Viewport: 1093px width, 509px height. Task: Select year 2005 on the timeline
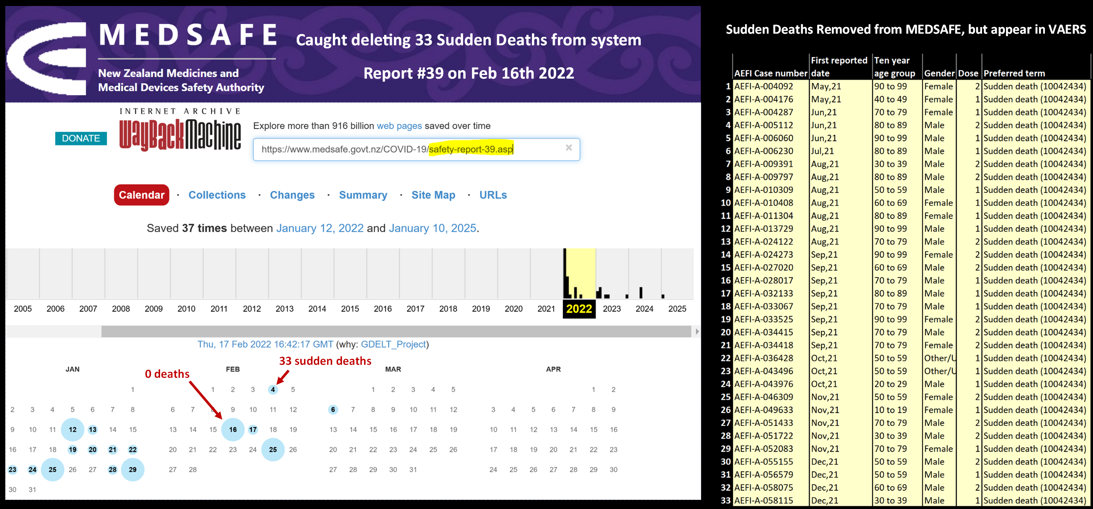click(23, 309)
